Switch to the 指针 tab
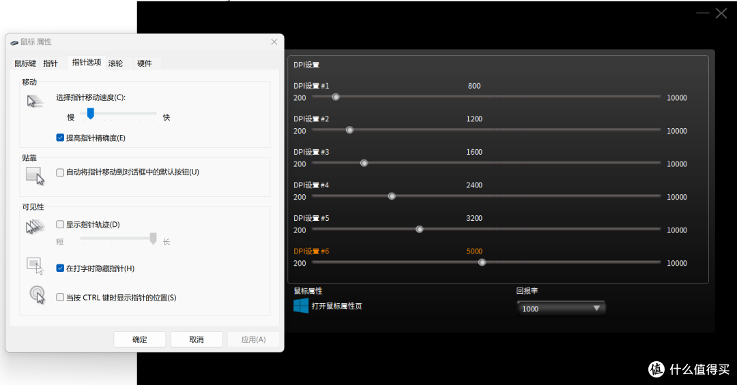Screen dimensions: 737x385 tap(50, 63)
